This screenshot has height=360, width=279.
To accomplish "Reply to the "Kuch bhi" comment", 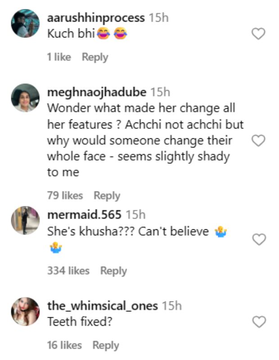I will pyautogui.click(x=95, y=57).
